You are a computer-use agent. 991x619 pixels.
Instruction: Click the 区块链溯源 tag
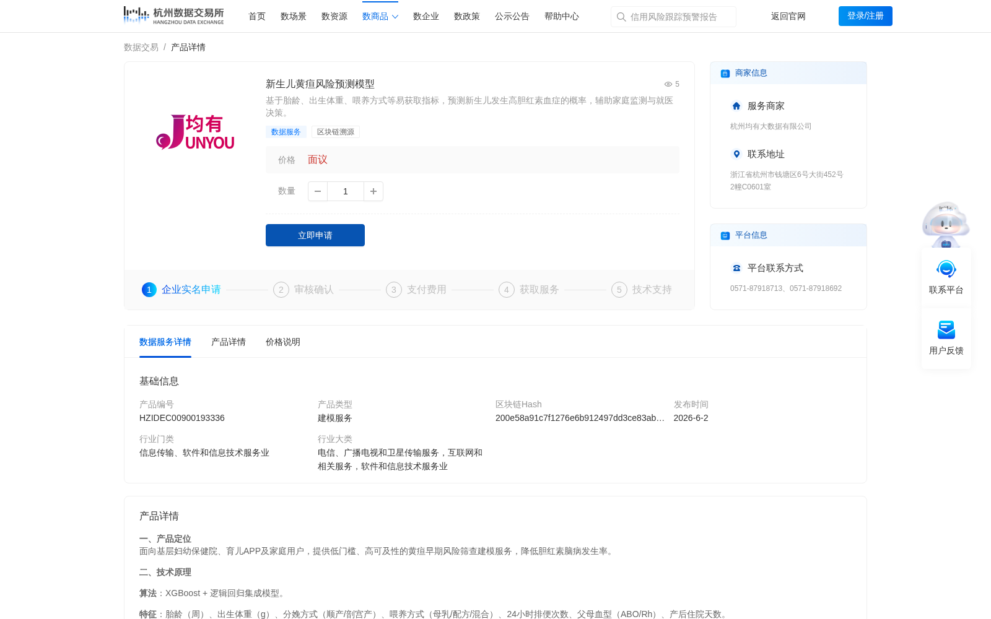tap(336, 132)
